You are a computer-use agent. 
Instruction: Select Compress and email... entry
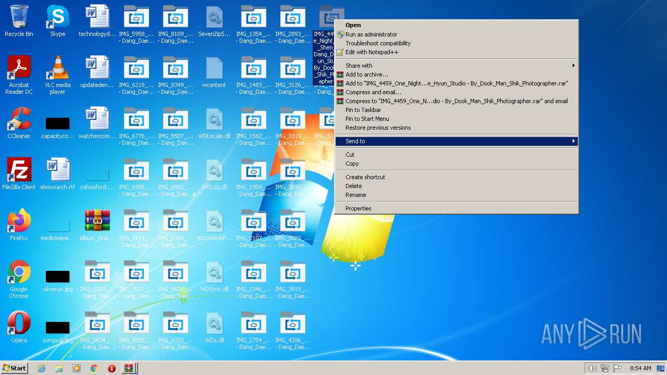(456, 92)
